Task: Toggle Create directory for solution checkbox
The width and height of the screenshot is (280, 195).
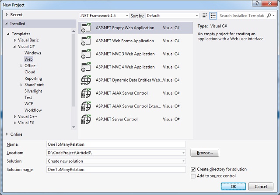Action: pyautogui.click(x=193, y=169)
